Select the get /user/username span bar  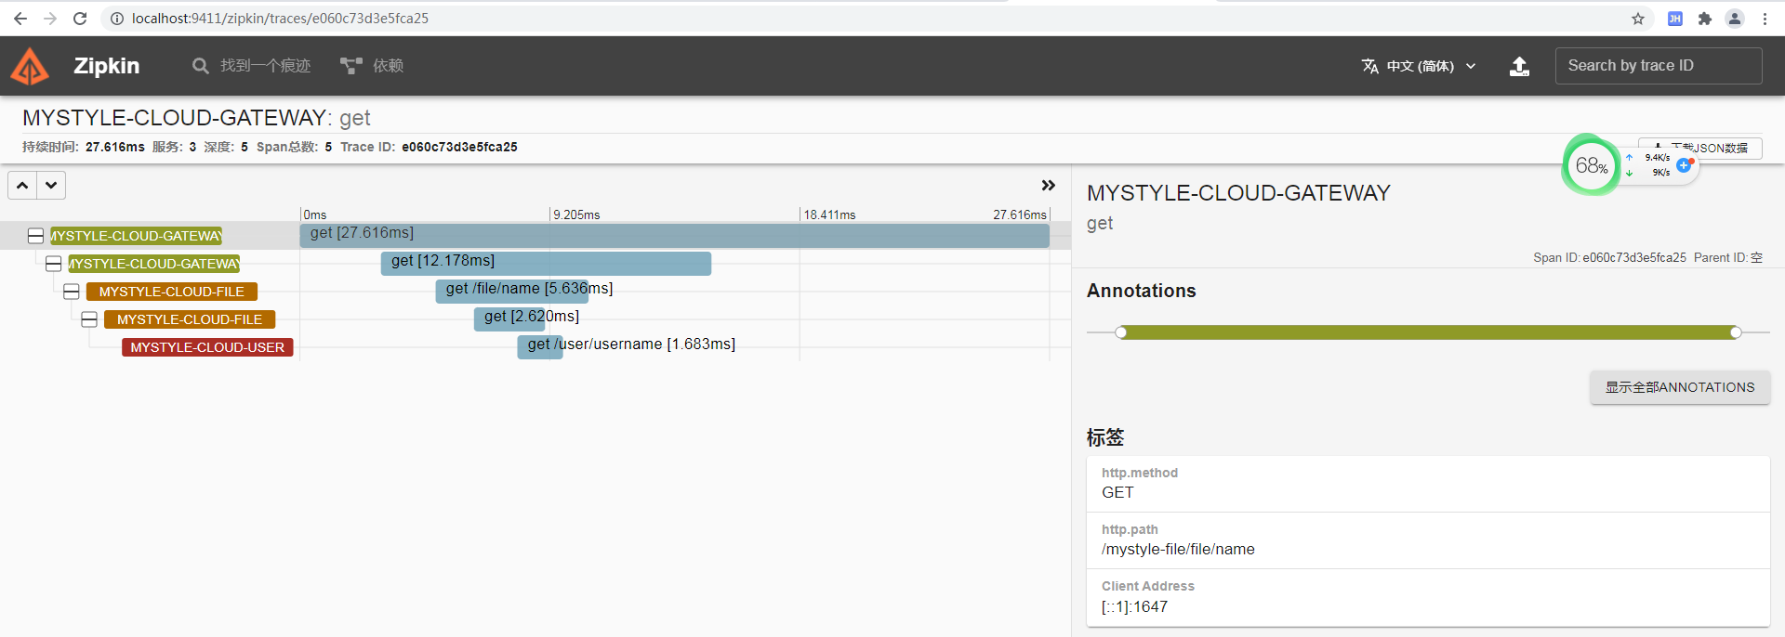pyautogui.click(x=539, y=346)
